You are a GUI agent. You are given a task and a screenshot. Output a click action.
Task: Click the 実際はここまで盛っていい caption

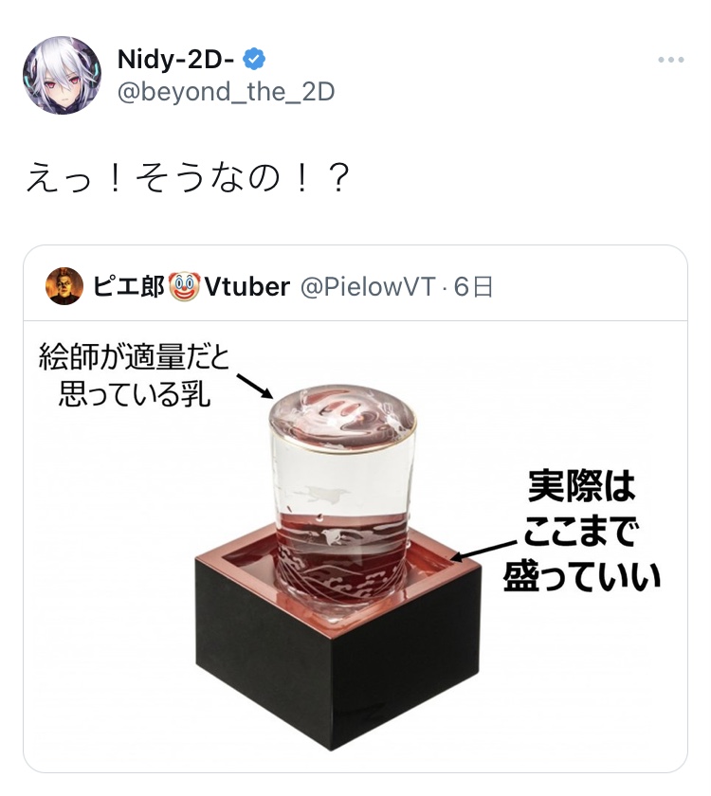582,531
